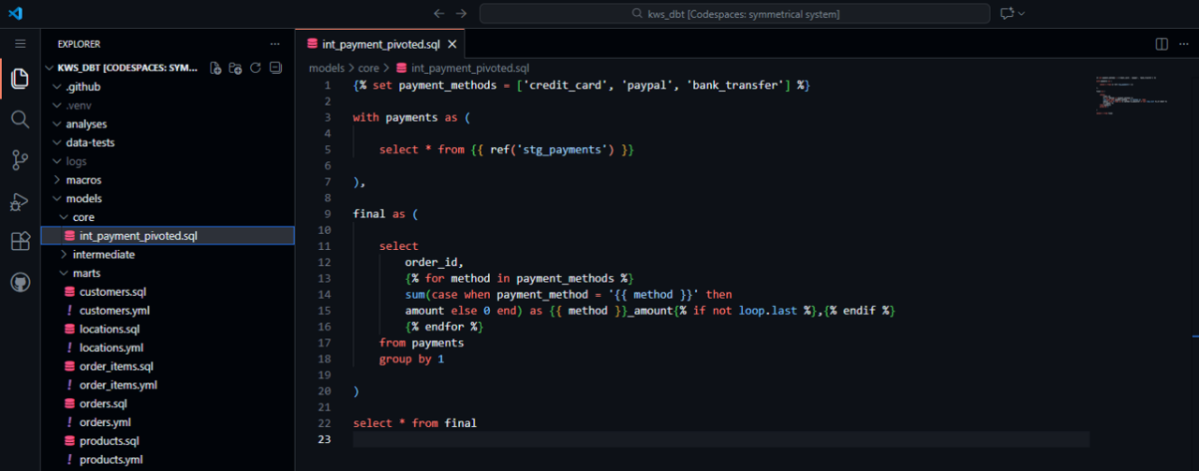The image size is (1199, 471).
Task: Open the Search view in activity bar
Action: click(x=20, y=119)
